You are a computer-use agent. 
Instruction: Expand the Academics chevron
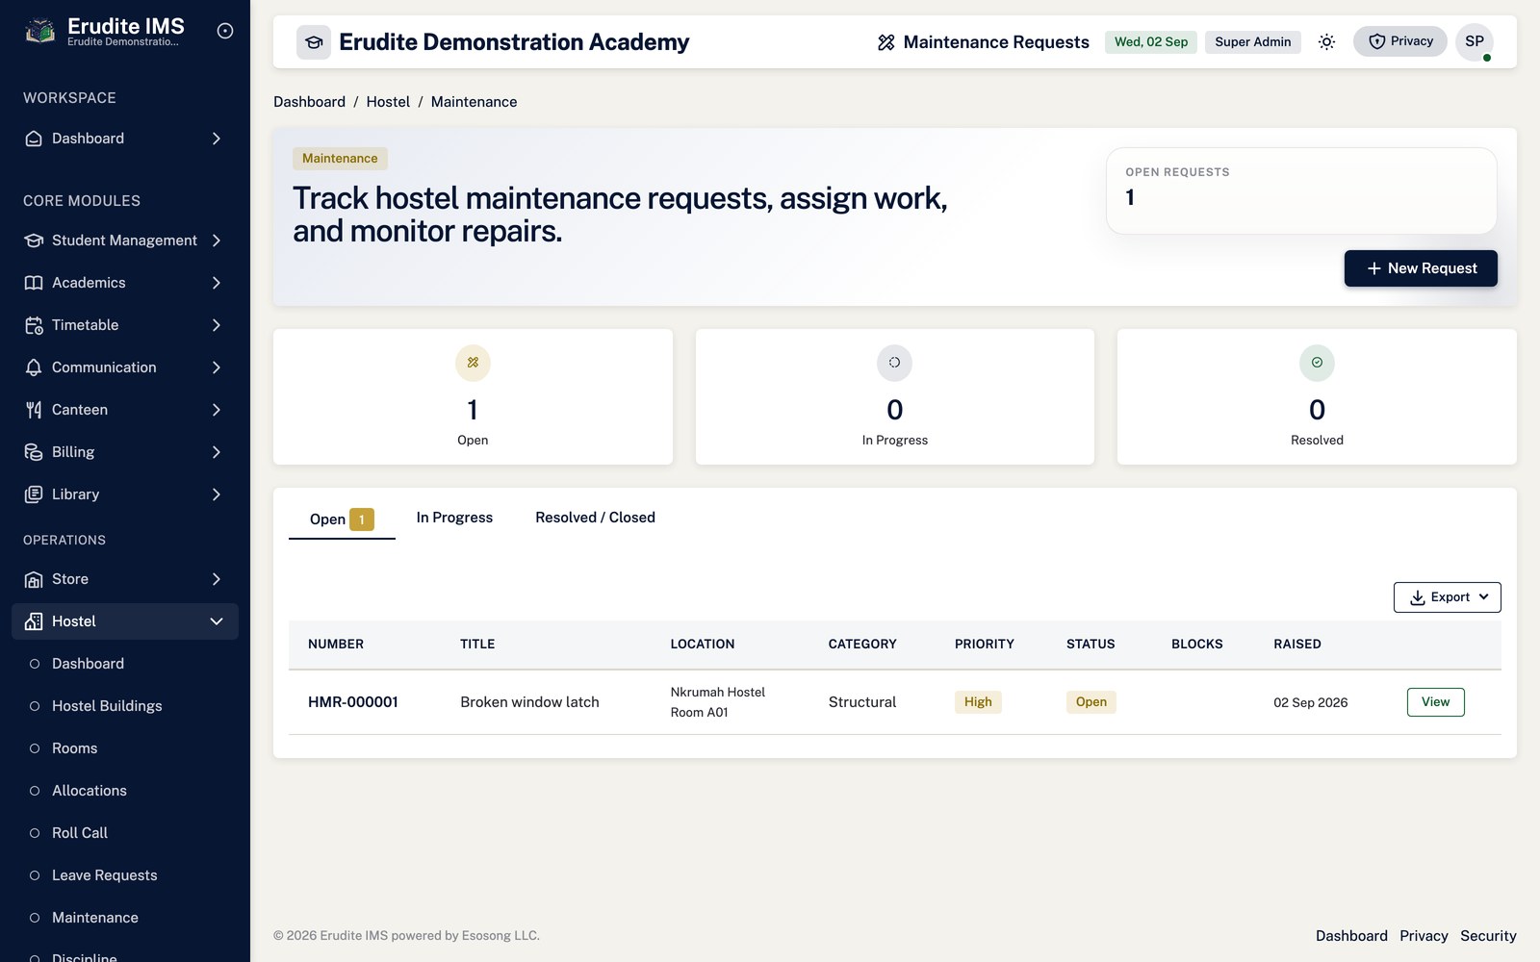click(217, 283)
